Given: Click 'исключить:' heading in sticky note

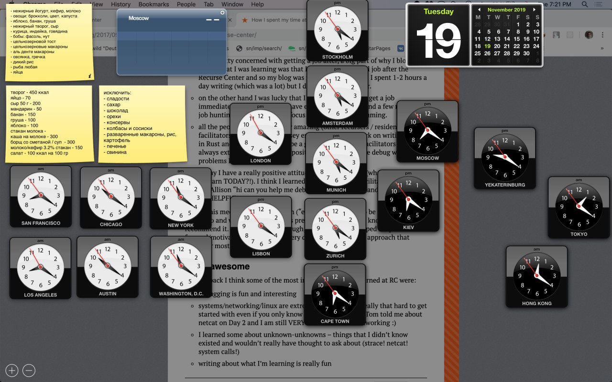Looking at the screenshot, I should click(117, 93).
